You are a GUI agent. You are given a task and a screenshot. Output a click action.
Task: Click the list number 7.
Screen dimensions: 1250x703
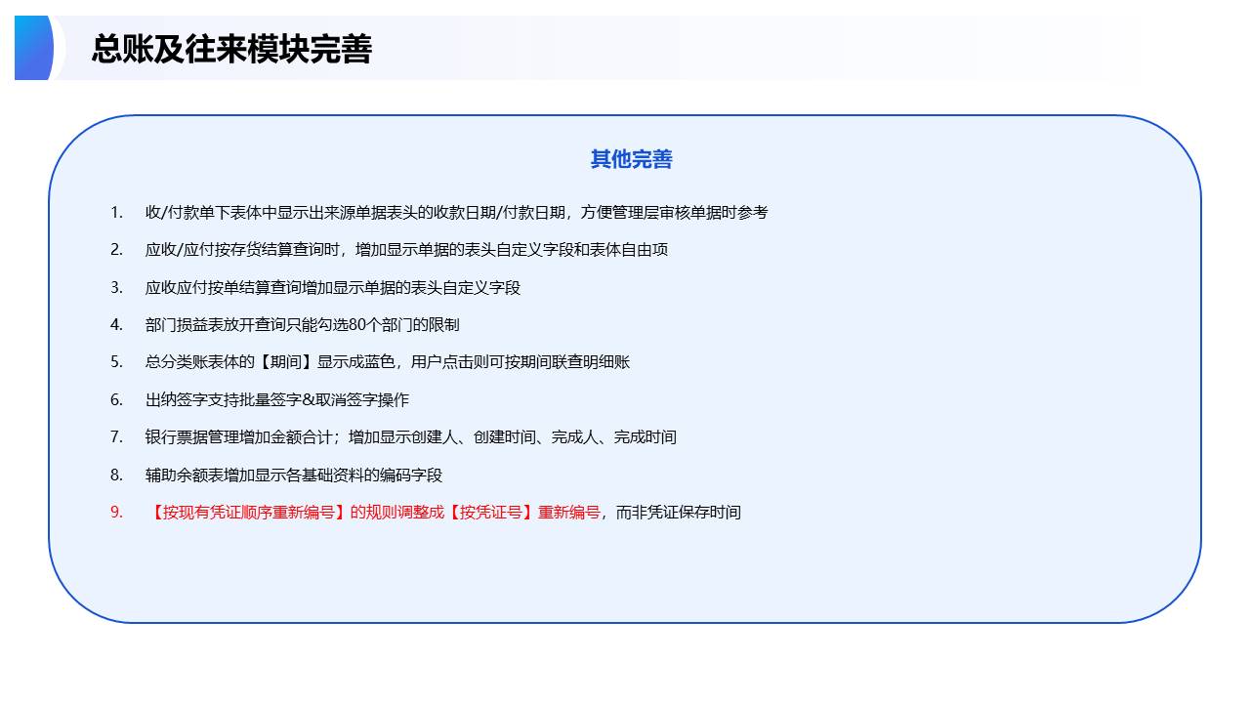click(116, 437)
